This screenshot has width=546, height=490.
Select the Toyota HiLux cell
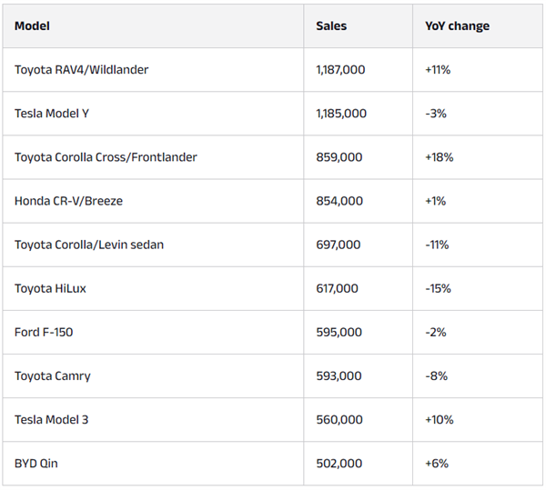pos(50,288)
